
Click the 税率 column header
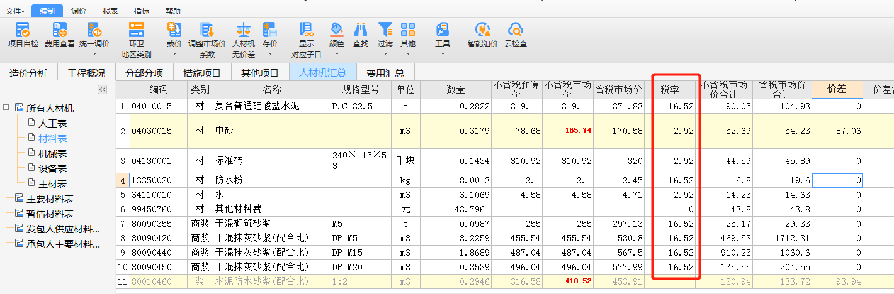(x=671, y=90)
